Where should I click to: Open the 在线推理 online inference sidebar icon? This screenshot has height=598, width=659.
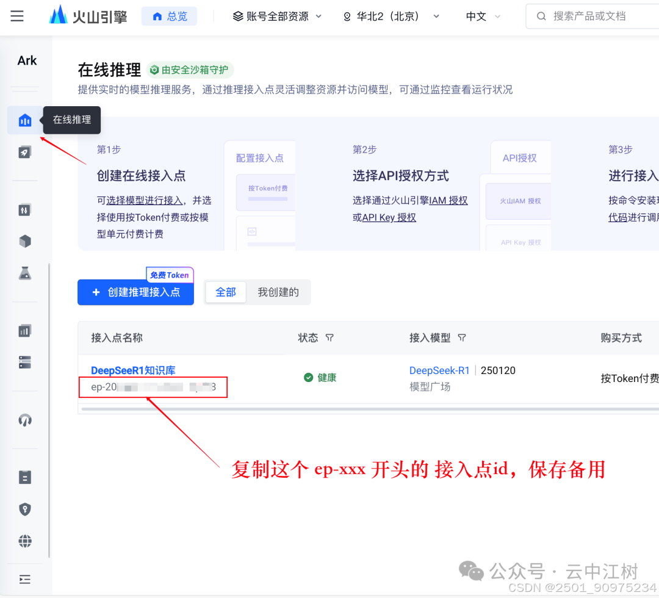click(x=25, y=120)
